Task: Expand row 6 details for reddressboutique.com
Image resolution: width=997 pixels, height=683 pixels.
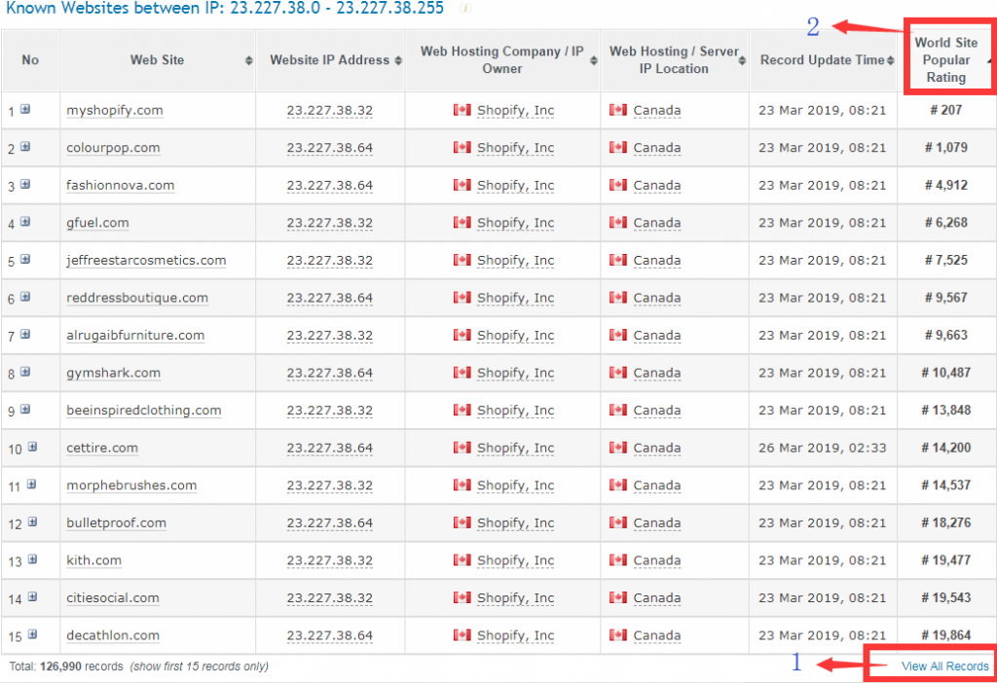Action: tap(25, 297)
